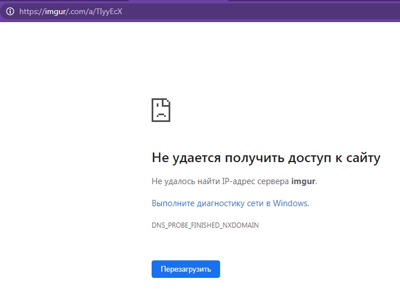Click the site information icon in address bar
The height and width of the screenshot is (305, 400).
(10, 11)
